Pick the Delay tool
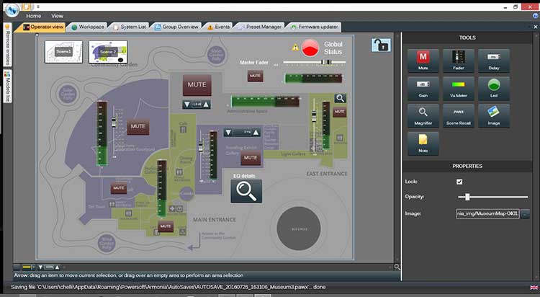Viewport: 540px width, 297px height. click(x=494, y=61)
